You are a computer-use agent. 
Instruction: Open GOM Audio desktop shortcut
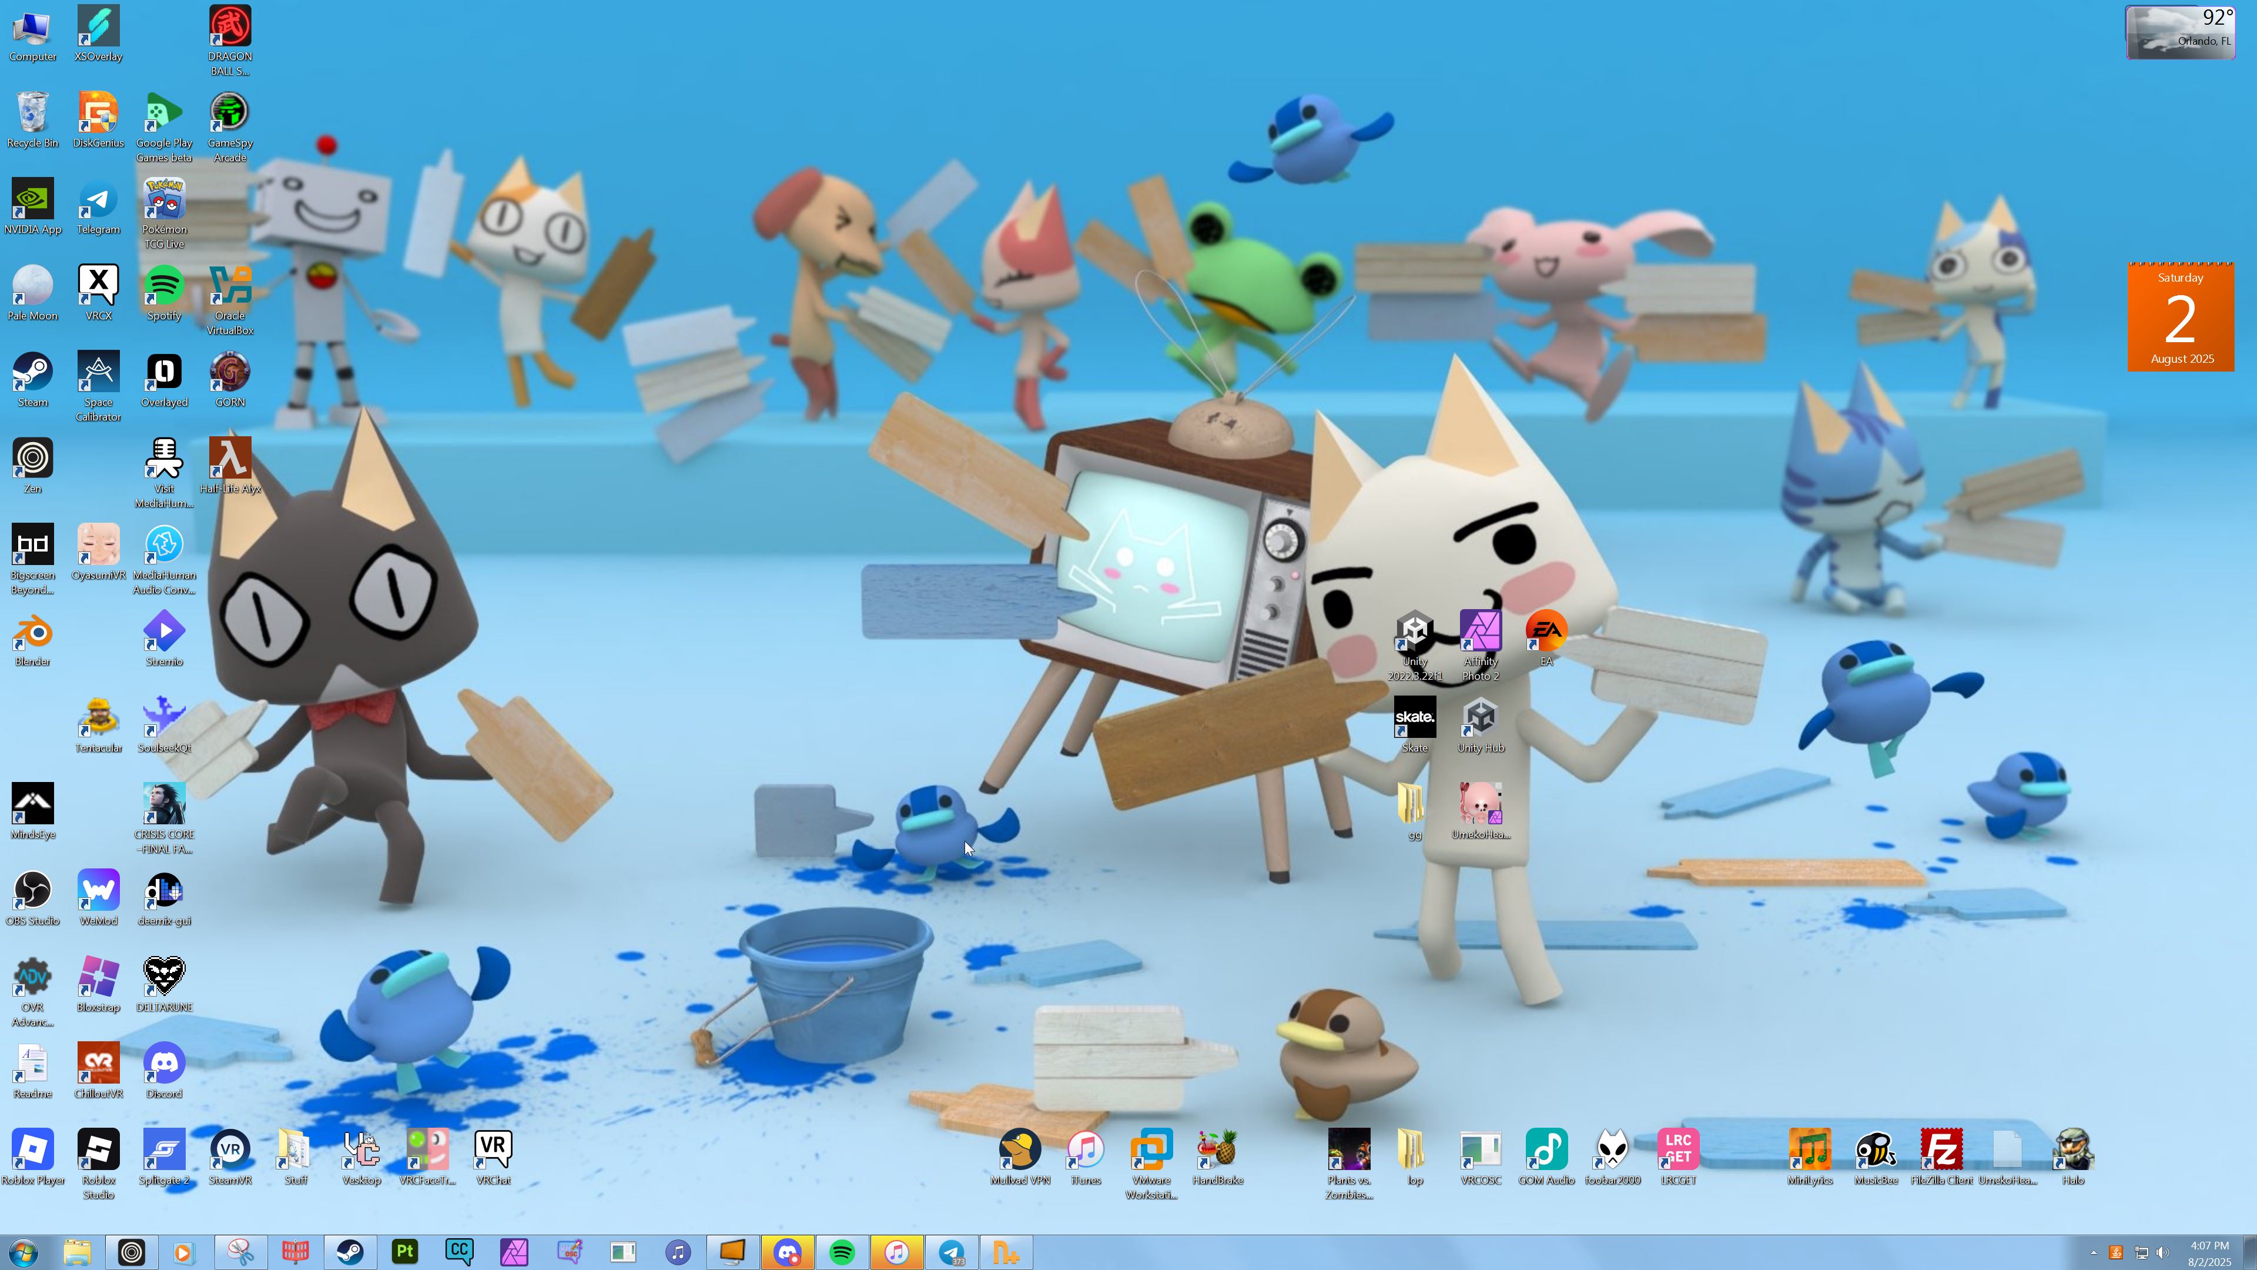click(1546, 1157)
